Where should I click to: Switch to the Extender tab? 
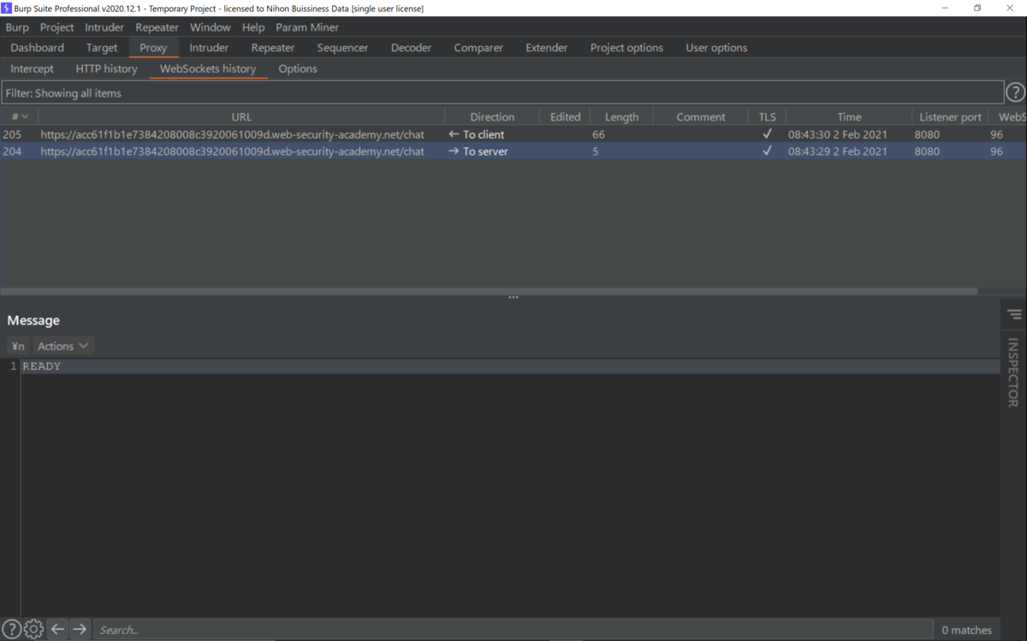click(x=546, y=48)
